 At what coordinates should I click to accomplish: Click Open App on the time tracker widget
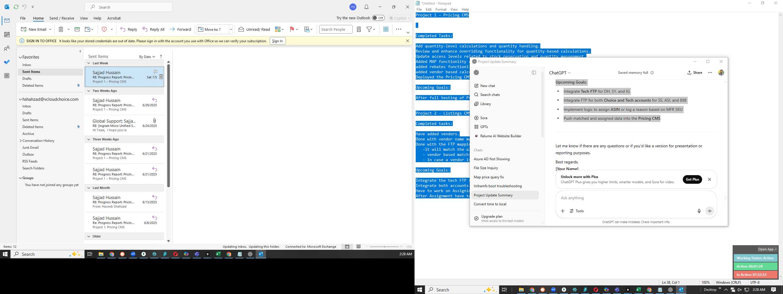pos(767,249)
